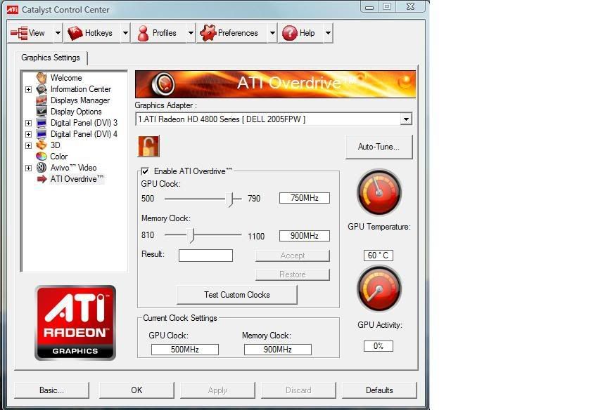Open Display Options in the tree

[x=76, y=112]
